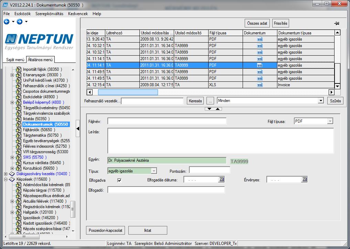Click the Fájltárolók tree icon
Image resolution: width=350 pixels, height=249 pixels.
click(x=19, y=129)
